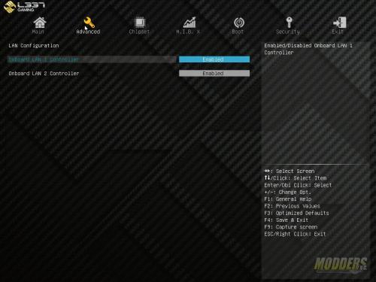
Task: Click the M.I.B. X chart icon
Action: (190, 23)
